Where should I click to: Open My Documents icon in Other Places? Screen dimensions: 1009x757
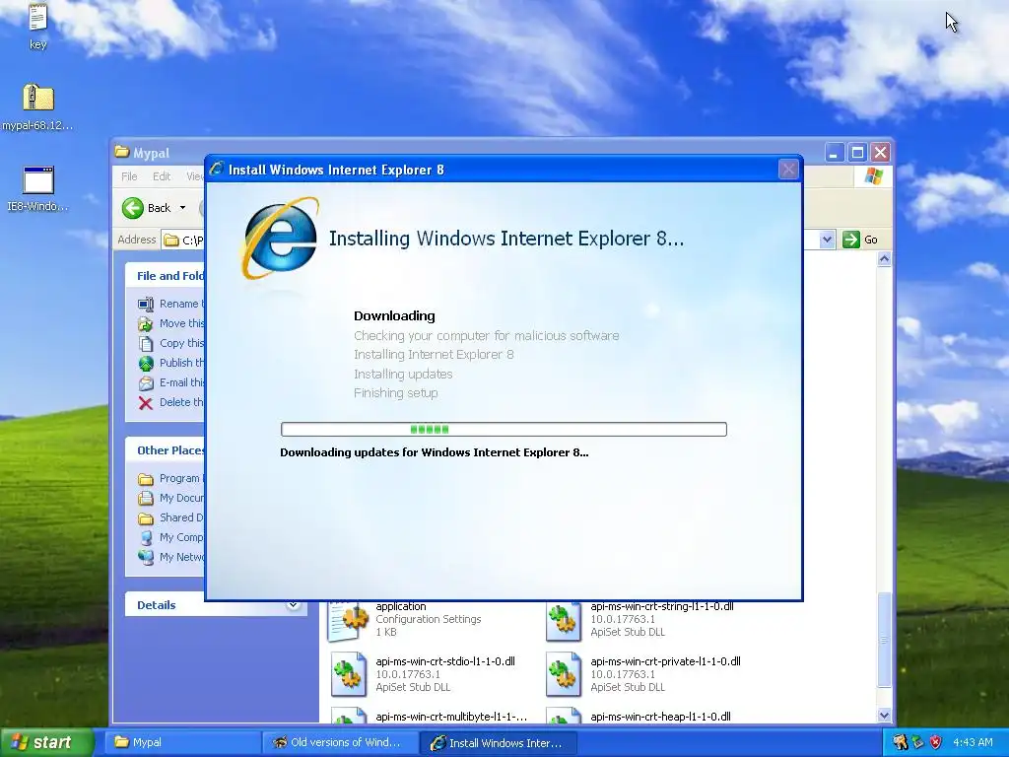pos(146,498)
